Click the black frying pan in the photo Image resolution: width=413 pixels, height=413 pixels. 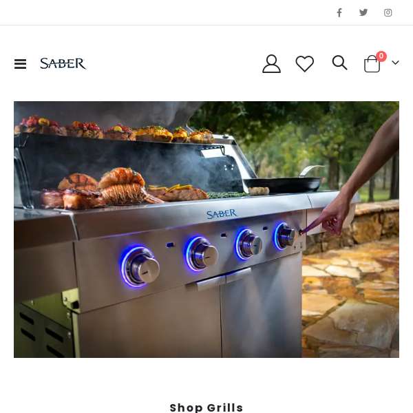[282, 183]
